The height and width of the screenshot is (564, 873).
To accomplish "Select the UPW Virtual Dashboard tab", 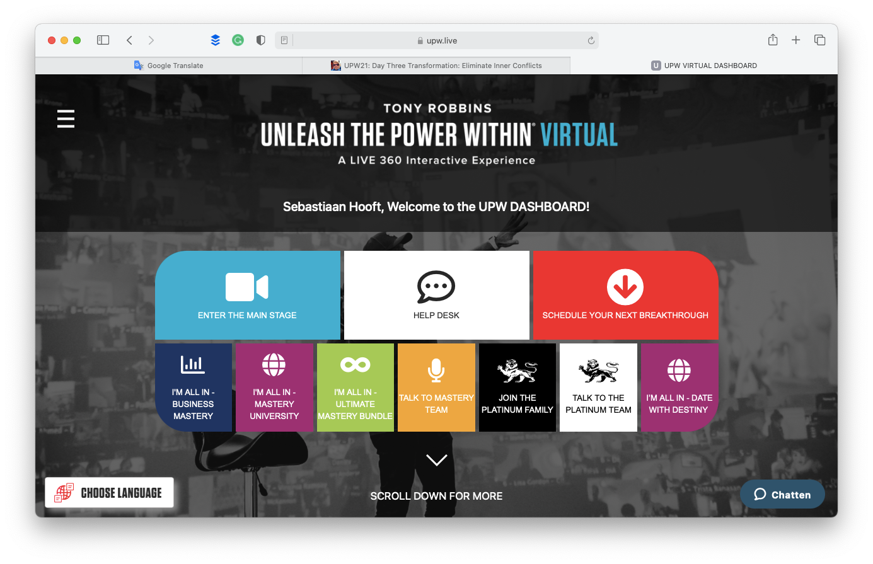I will pos(704,66).
